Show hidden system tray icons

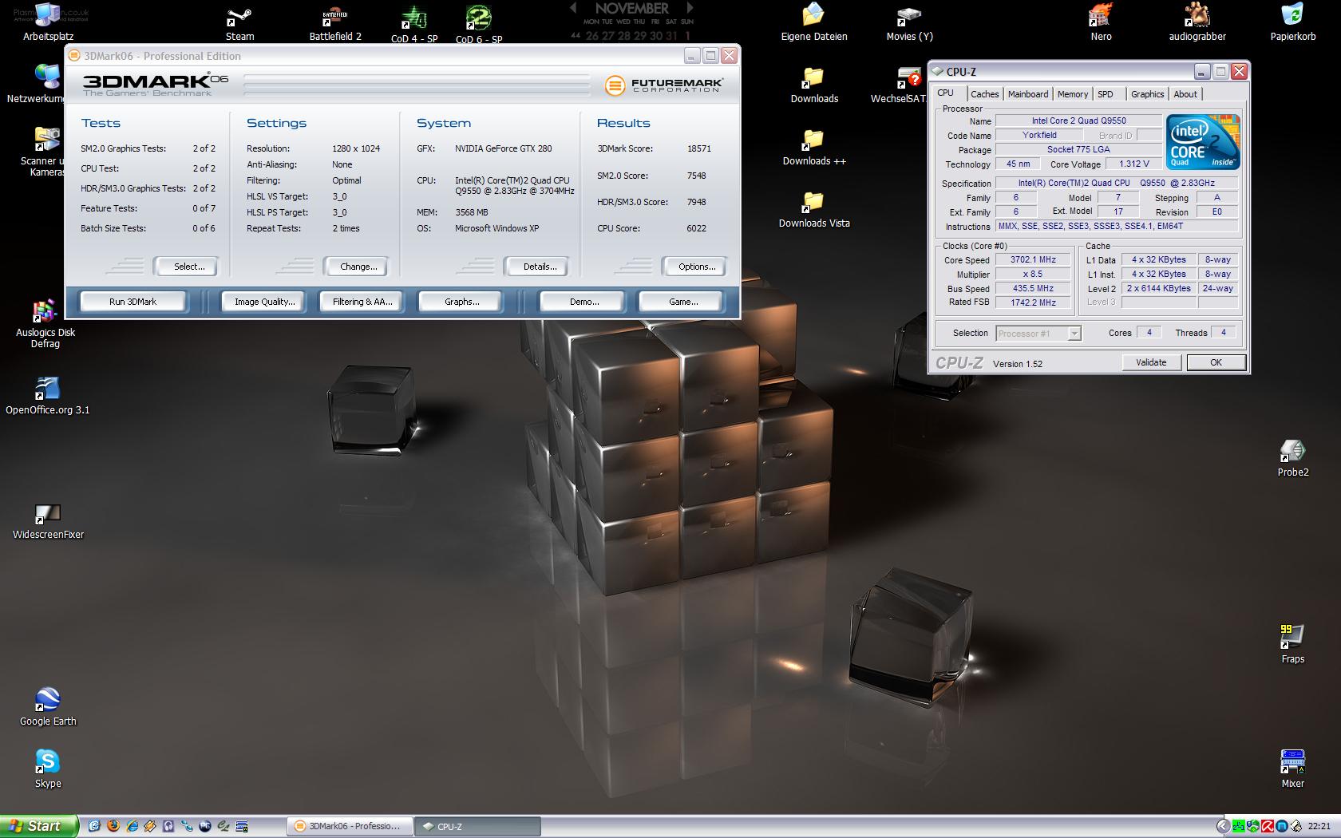click(x=1223, y=827)
